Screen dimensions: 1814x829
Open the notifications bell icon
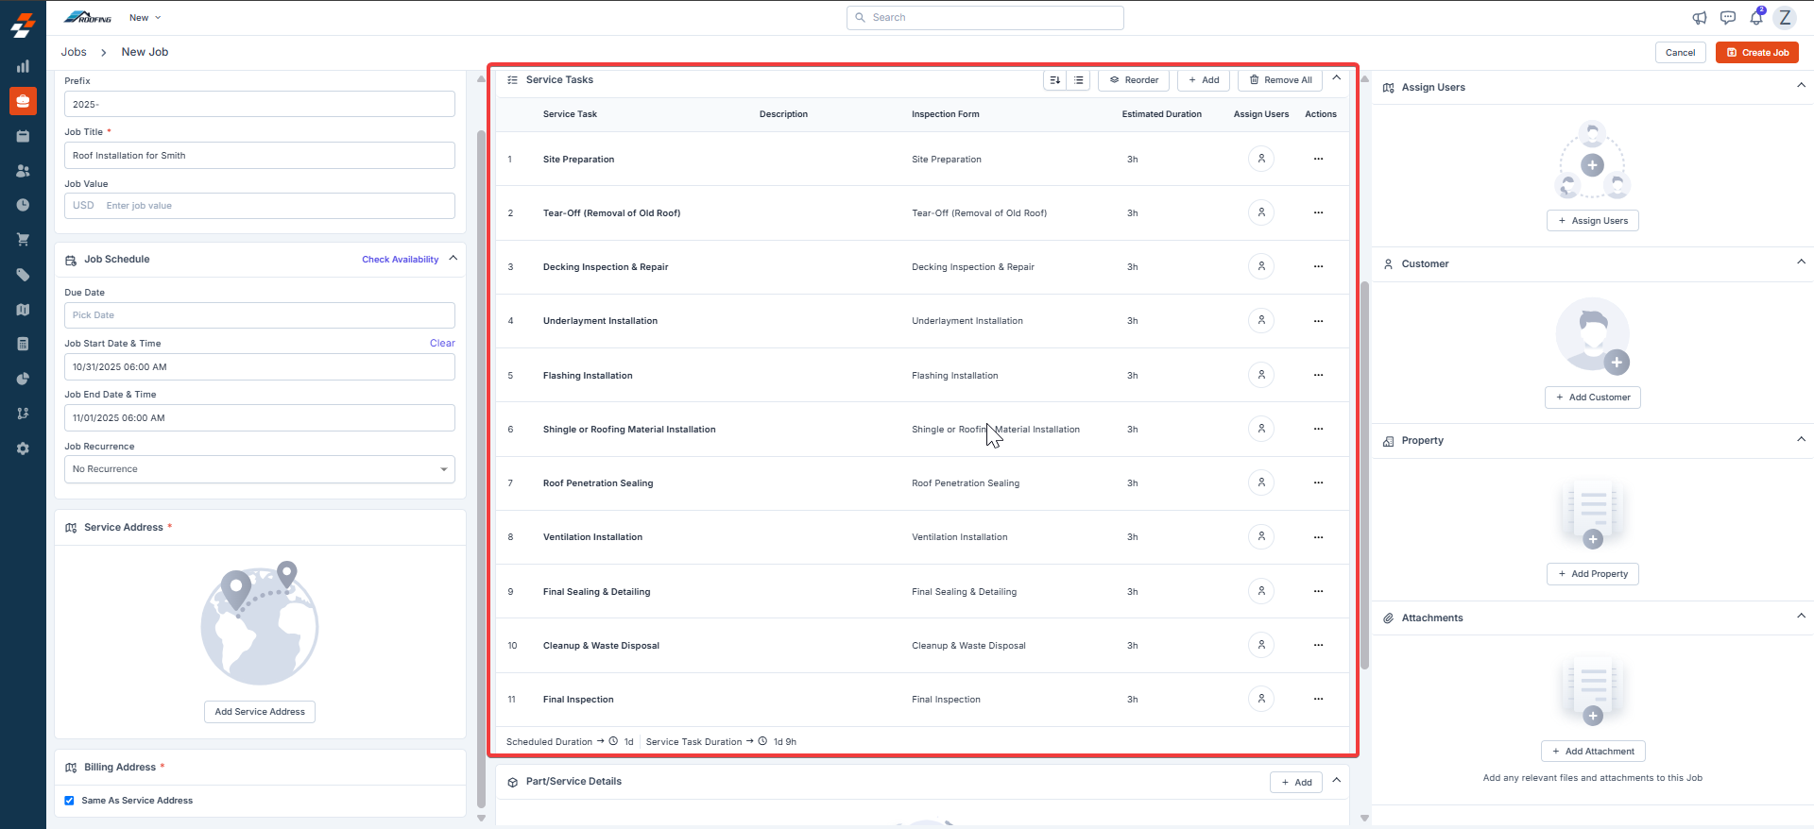click(1756, 18)
